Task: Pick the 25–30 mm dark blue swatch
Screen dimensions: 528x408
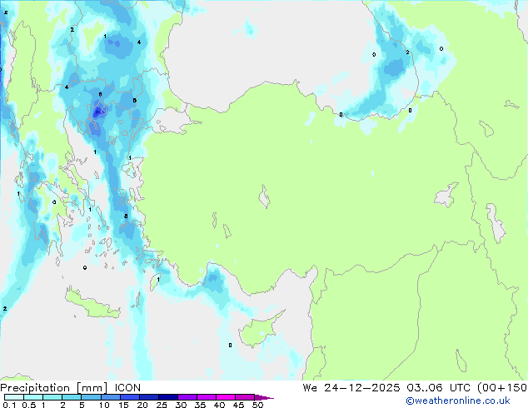Action: click(168, 397)
